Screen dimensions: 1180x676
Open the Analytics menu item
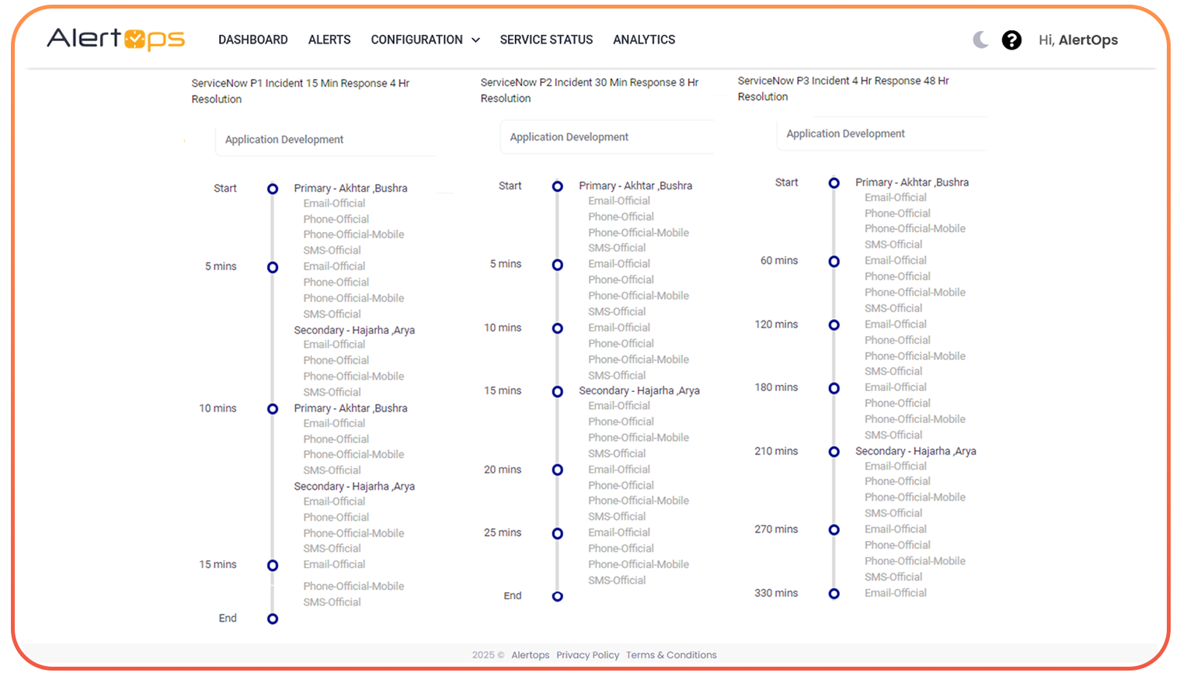pos(644,40)
